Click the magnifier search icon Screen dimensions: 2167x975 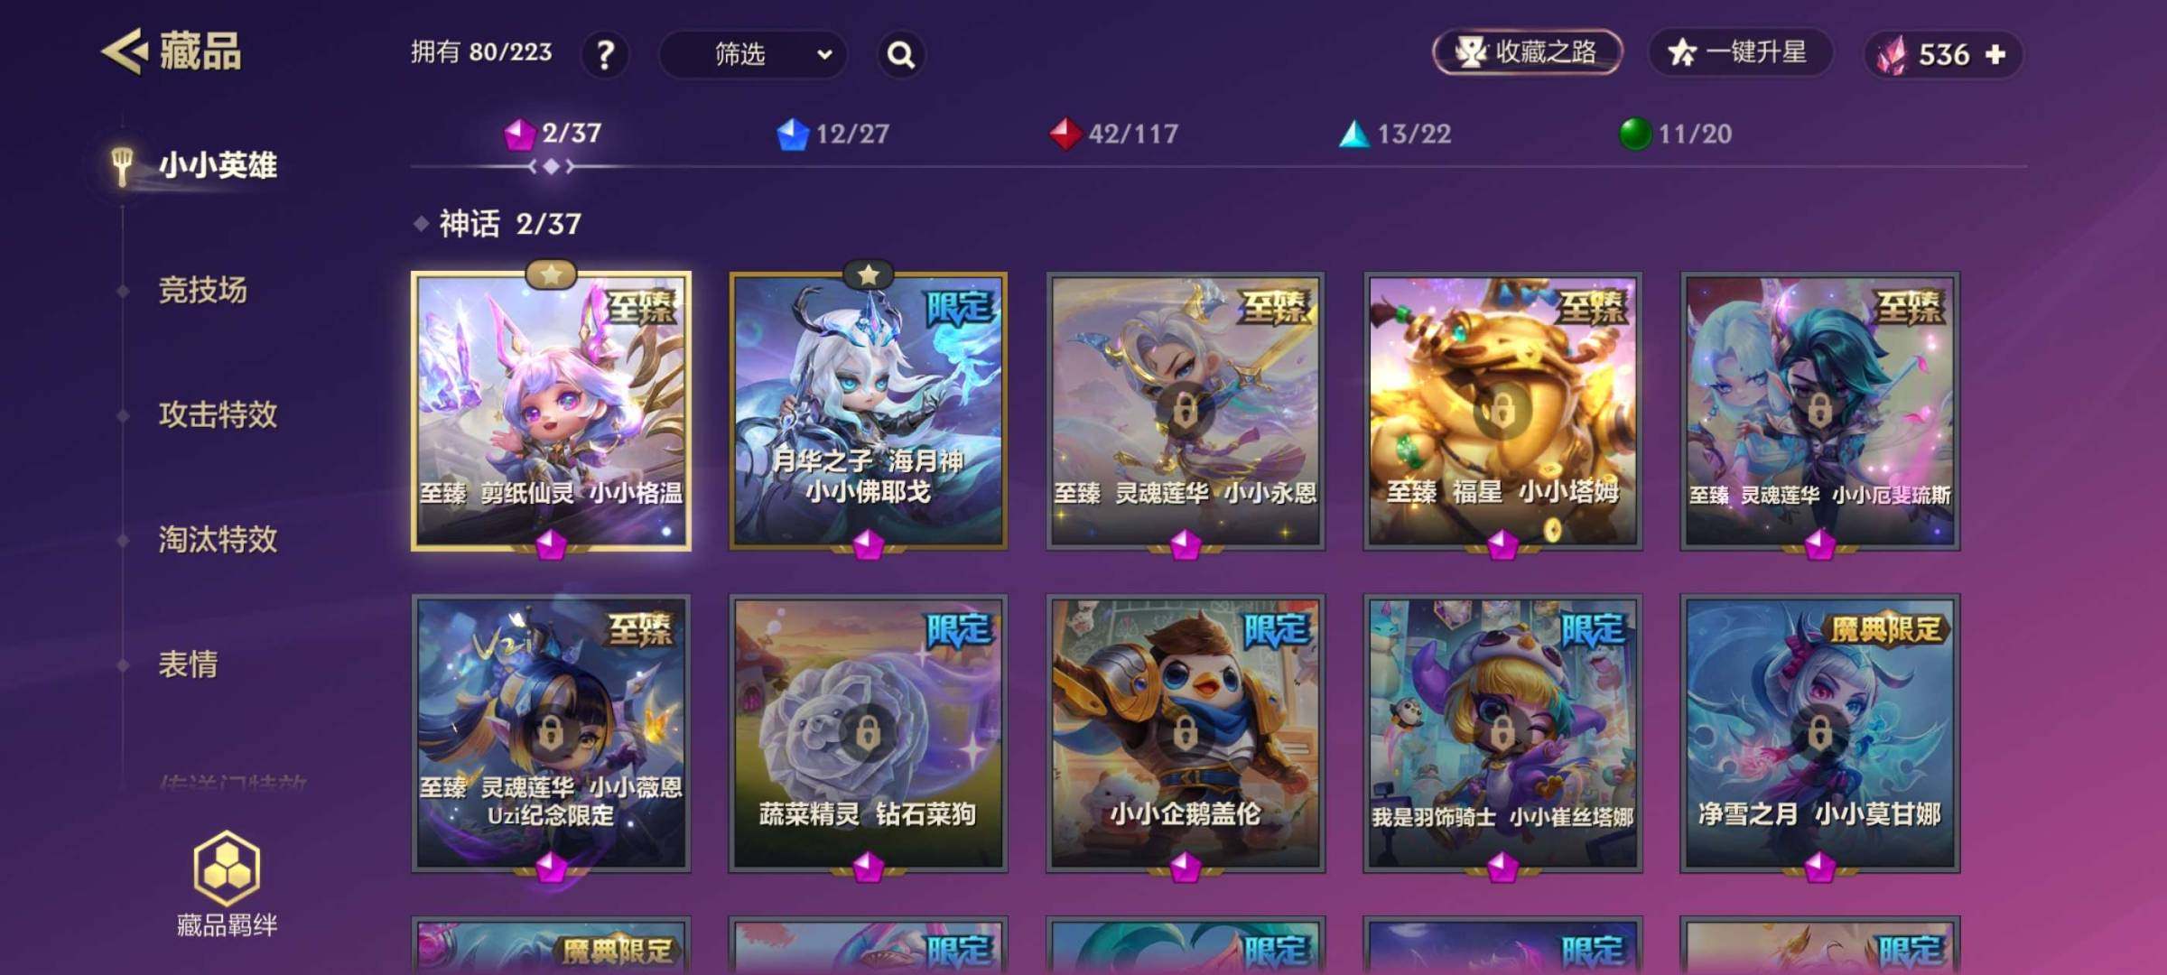900,55
